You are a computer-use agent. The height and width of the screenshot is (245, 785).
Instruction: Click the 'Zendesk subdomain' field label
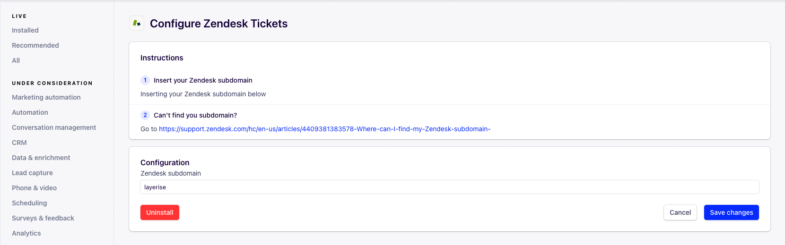tap(171, 173)
